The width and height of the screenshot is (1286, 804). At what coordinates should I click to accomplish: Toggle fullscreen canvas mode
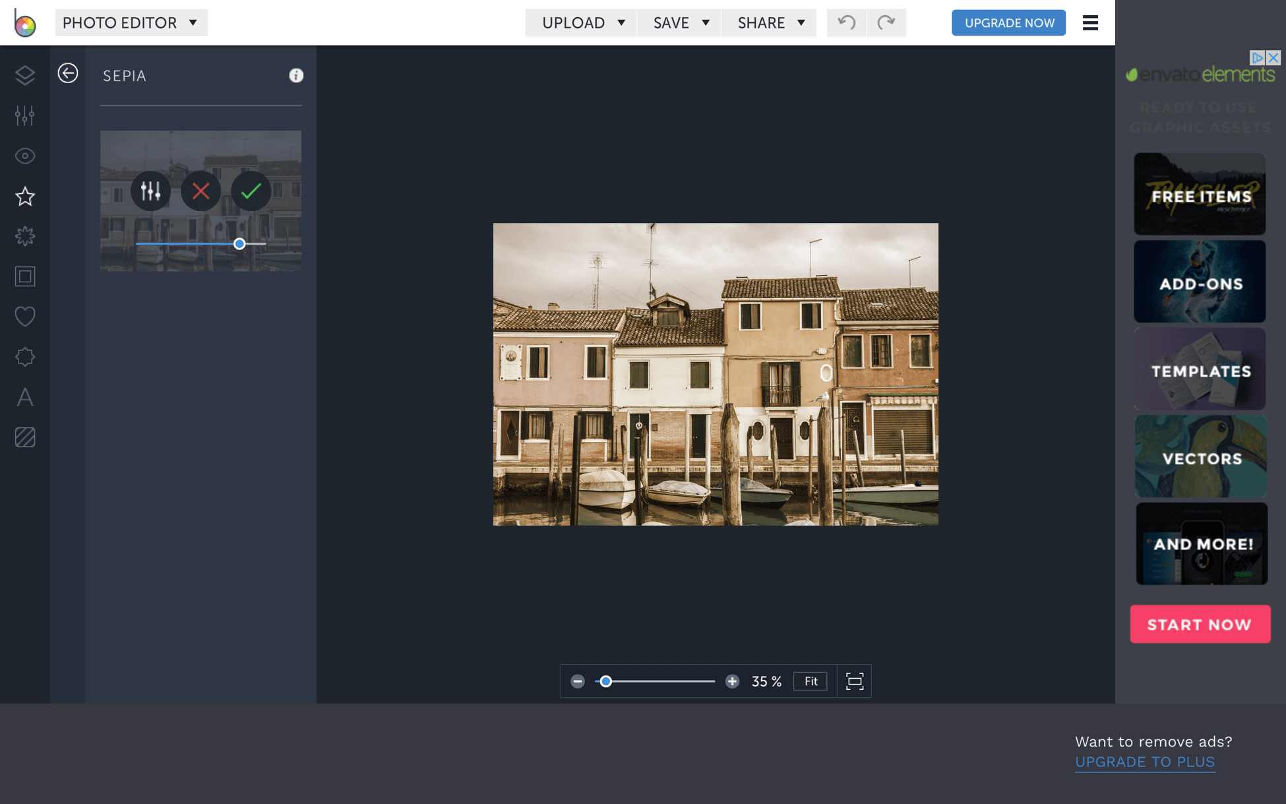[855, 681]
